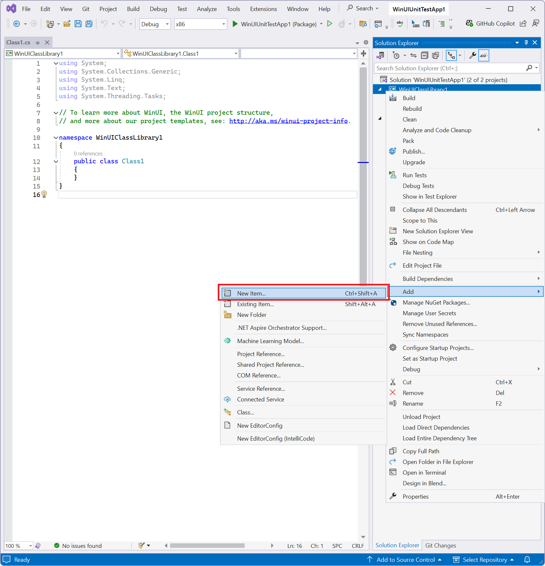545x566 pixels.
Task: Switch to the Git Changes tab
Action: (440, 545)
